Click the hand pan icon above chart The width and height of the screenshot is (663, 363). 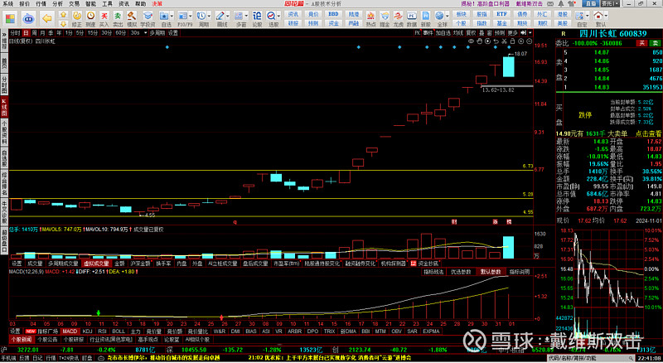(479, 41)
